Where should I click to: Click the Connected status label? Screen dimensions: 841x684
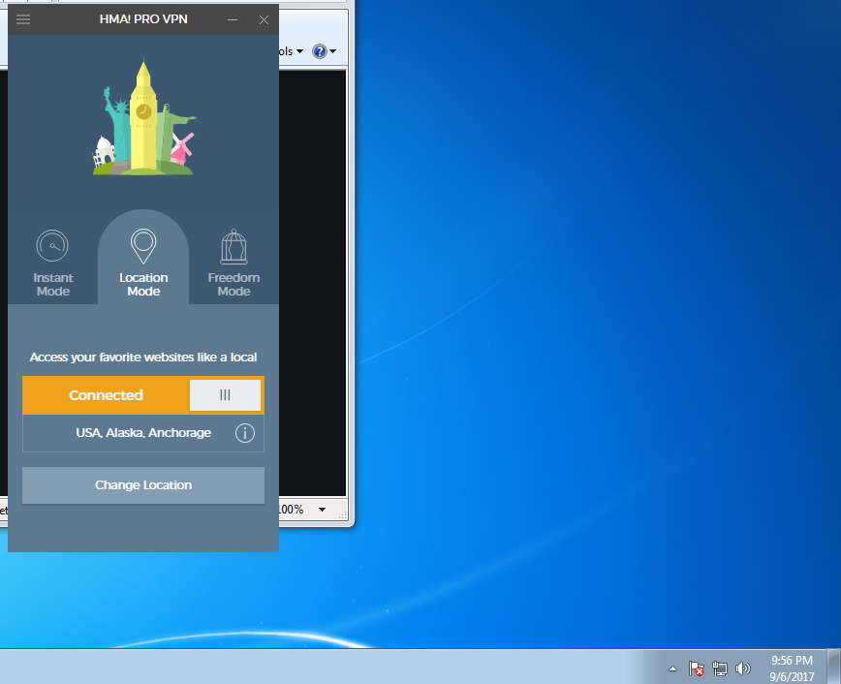107,395
